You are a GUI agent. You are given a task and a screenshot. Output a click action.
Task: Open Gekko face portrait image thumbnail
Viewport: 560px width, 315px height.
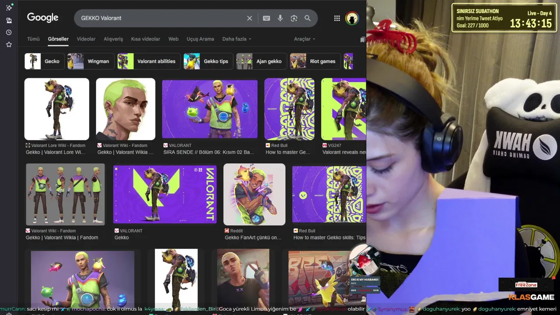point(126,109)
